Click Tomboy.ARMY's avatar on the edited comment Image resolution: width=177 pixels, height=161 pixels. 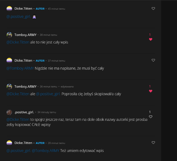coord(9,86)
